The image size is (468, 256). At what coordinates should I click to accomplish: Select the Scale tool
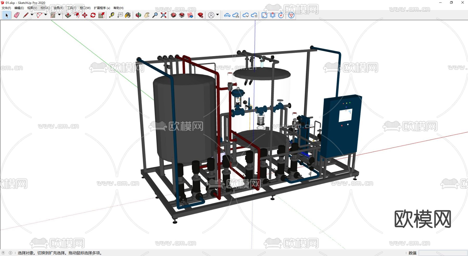tap(101, 15)
